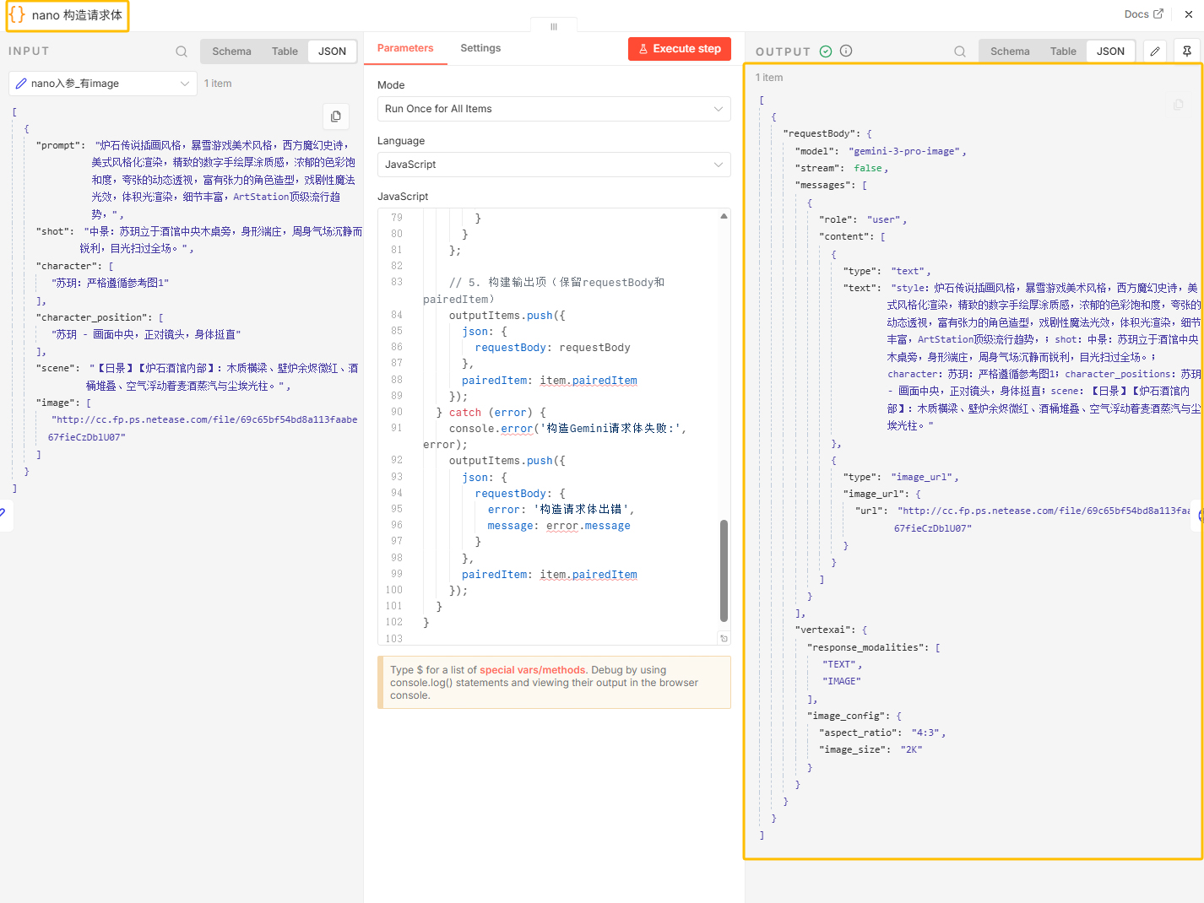Click the code node curly braces icon
Screen dimensions: 1204x903
17,15
